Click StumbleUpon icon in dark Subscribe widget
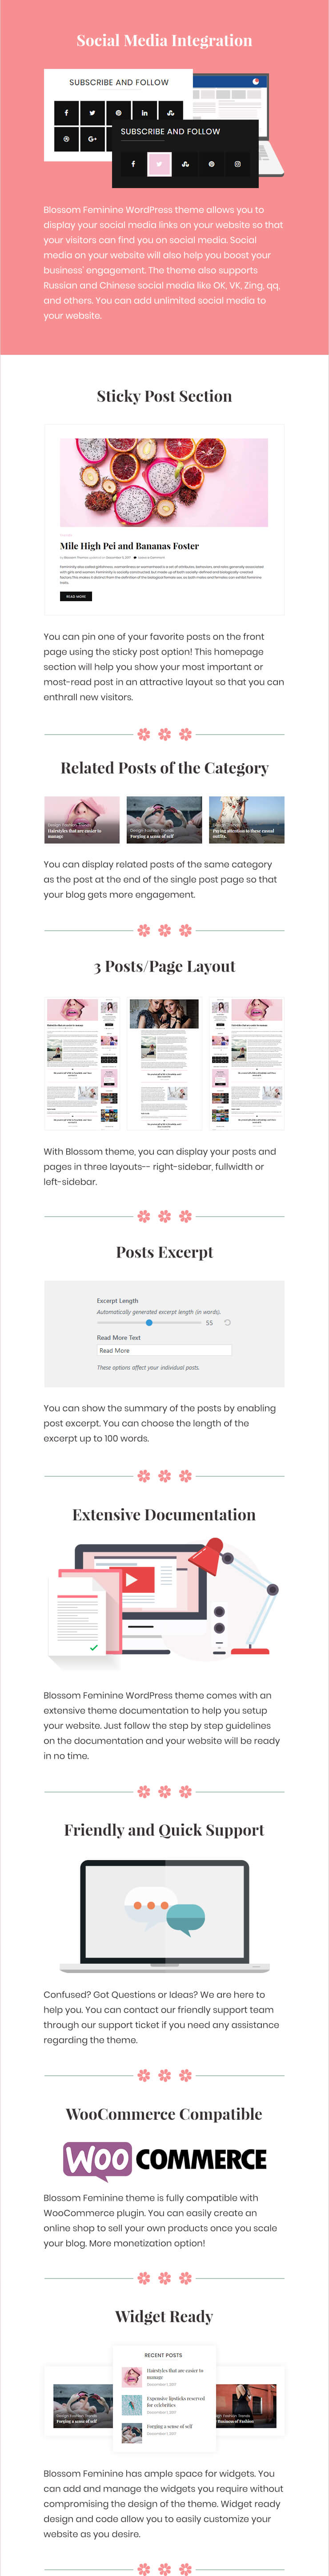The image size is (329, 2576). click(x=185, y=164)
